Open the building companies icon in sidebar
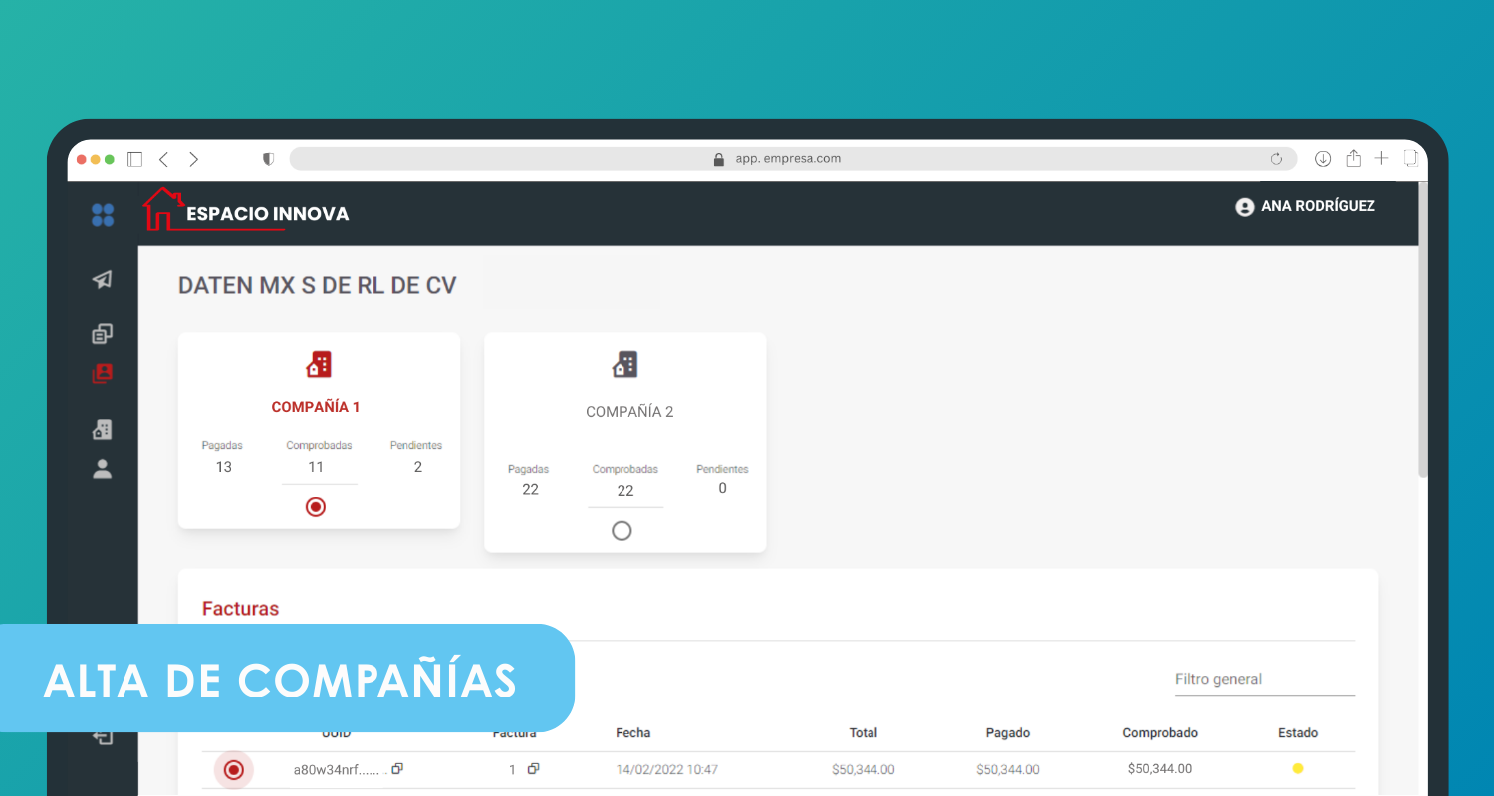Viewport: 1494px width, 796px height. (102, 429)
